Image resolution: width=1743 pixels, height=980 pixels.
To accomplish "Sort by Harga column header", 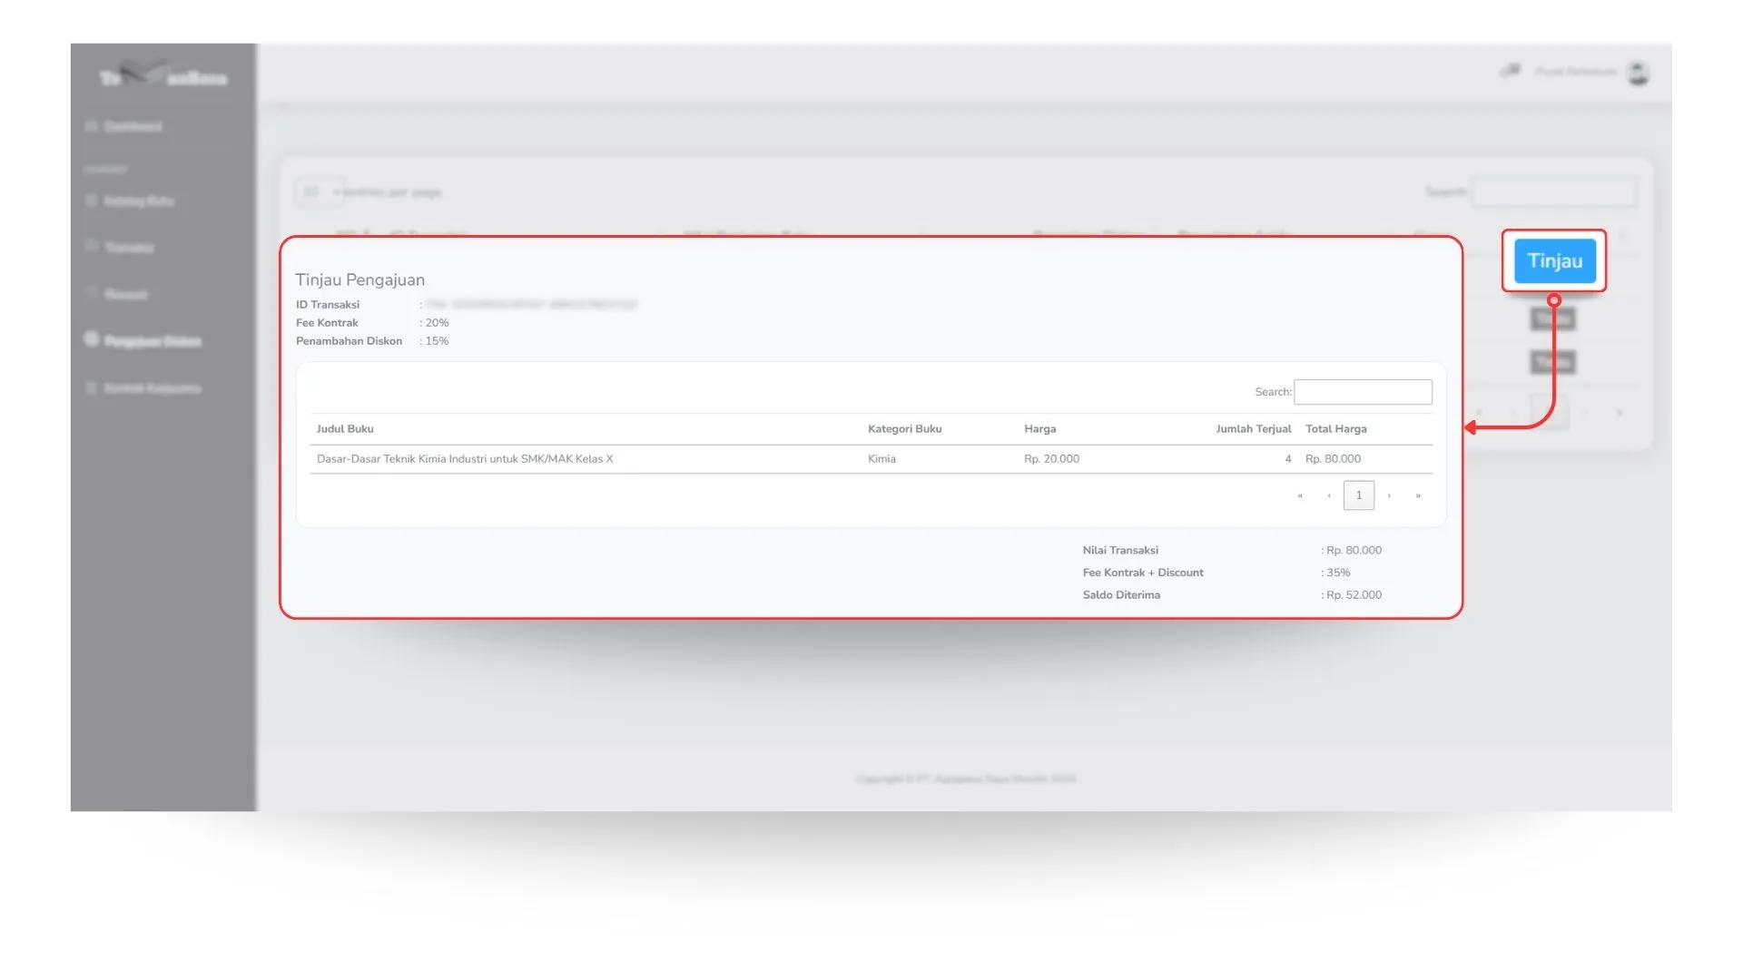I will [x=1039, y=429].
